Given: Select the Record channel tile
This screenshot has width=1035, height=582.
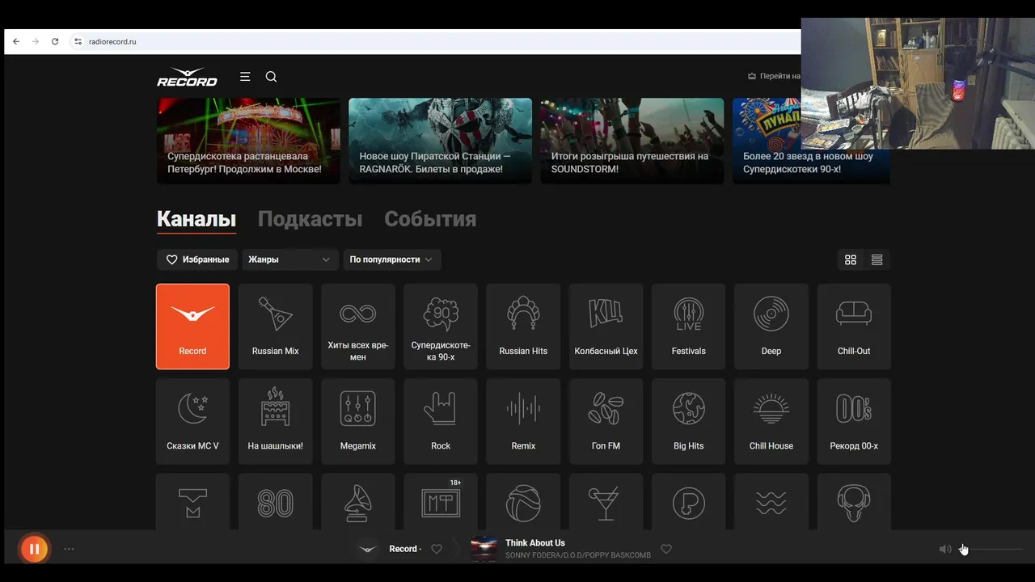Looking at the screenshot, I should (x=192, y=327).
